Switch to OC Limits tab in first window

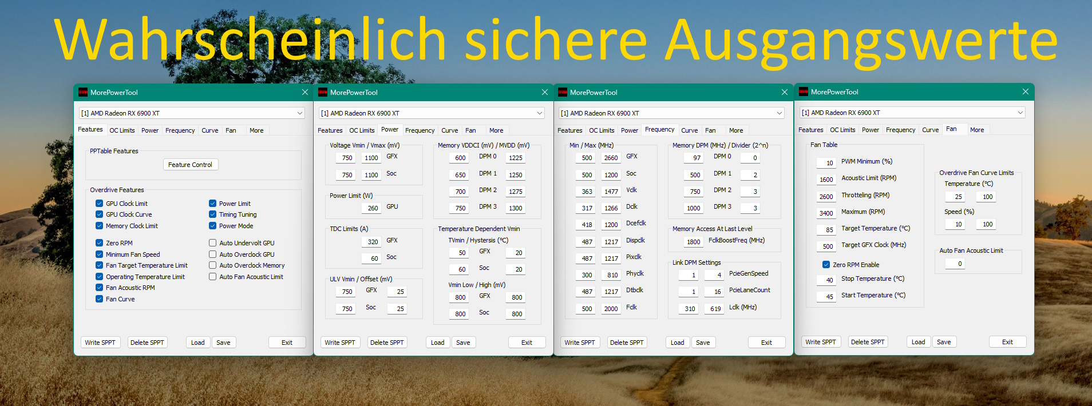coord(122,130)
